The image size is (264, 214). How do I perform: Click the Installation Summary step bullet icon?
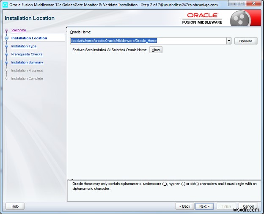click(x=7, y=62)
